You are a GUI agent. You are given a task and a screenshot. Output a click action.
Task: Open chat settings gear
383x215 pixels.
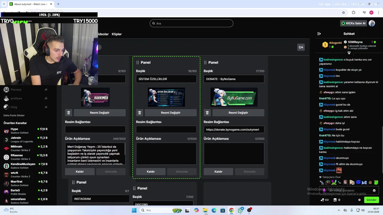[359, 200]
